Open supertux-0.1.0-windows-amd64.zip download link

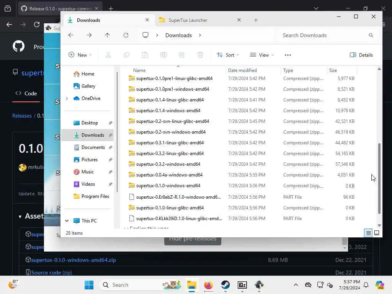(73, 260)
